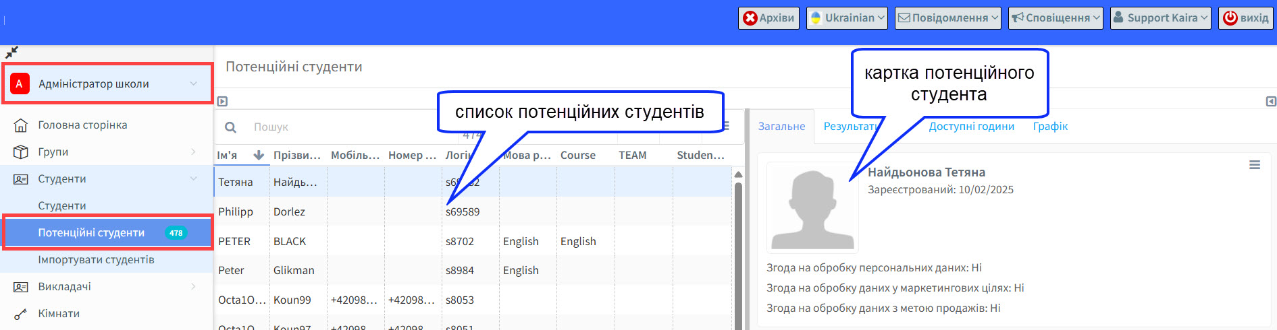The image size is (1277, 330).
Task: Expand the Групи chevron
Action: tap(193, 152)
